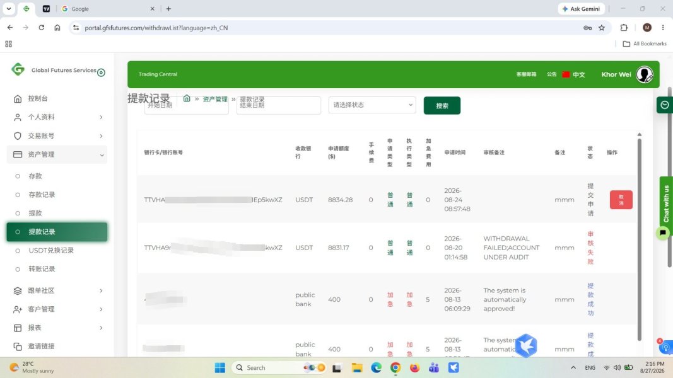The width and height of the screenshot is (673, 378).
Task: Collapse the 资产管理 sidebar section
Action: [57, 154]
